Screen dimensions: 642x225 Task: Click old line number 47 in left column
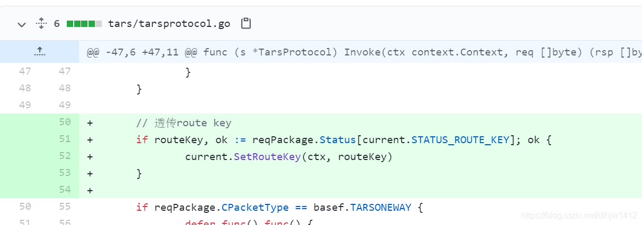[x=25, y=71]
